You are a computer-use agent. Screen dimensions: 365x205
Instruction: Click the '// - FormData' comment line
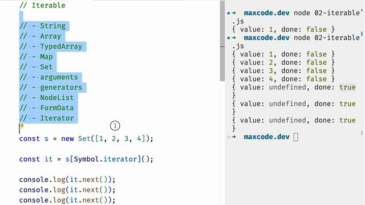pos(47,108)
